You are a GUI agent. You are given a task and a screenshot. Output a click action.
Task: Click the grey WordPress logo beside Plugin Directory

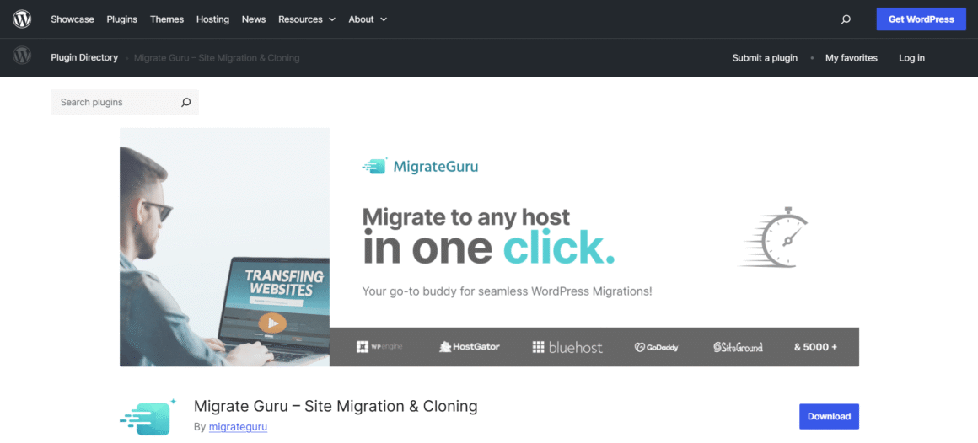pyautogui.click(x=22, y=56)
